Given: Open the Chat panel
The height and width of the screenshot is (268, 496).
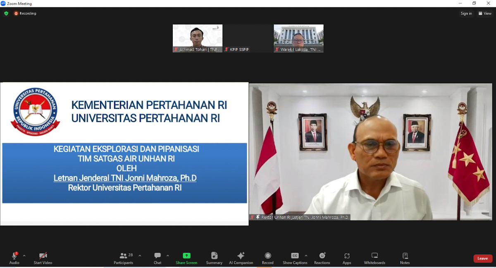Looking at the screenshot, I should [157, 258].
